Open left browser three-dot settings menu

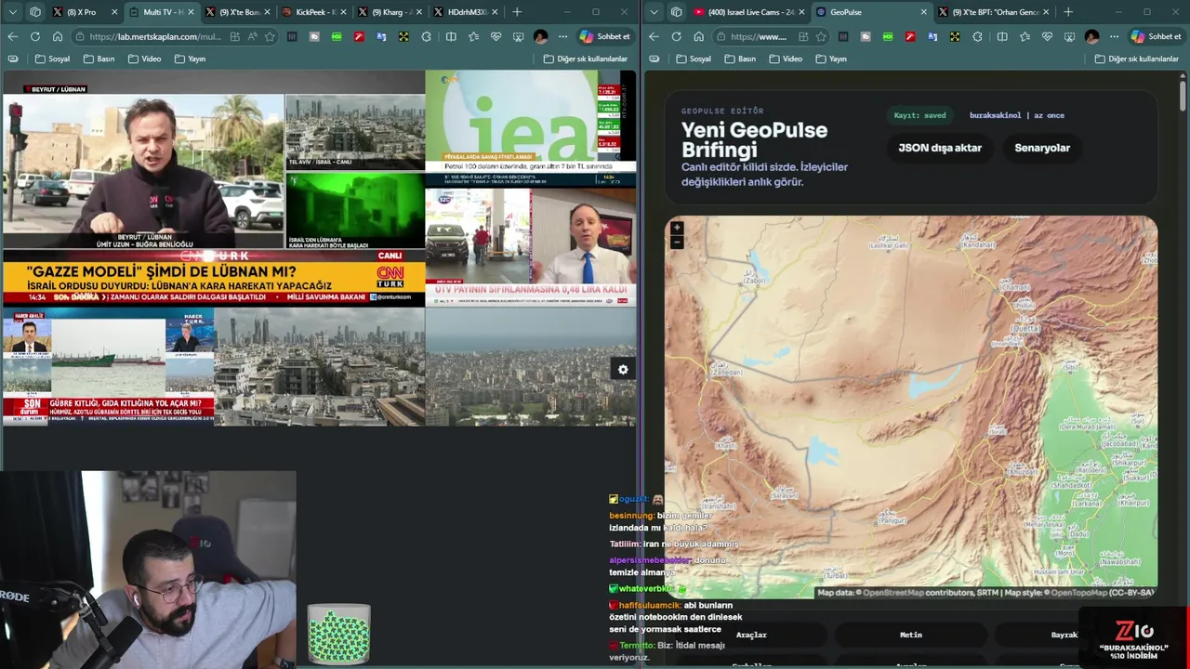tap(562, 36)
